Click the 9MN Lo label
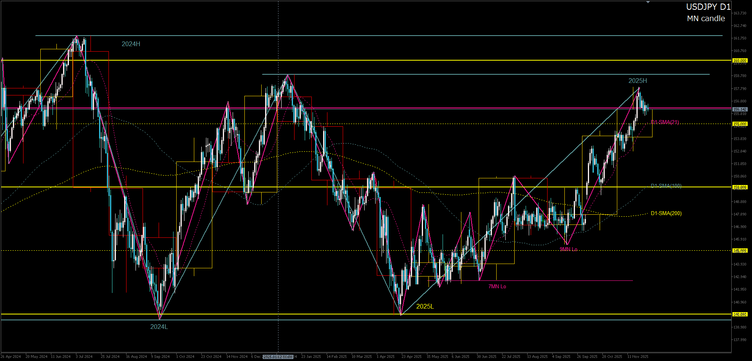 (568, 249)
